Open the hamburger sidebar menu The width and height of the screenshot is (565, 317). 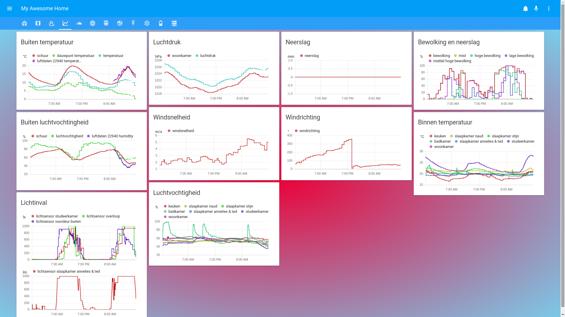tap(9, 9)
